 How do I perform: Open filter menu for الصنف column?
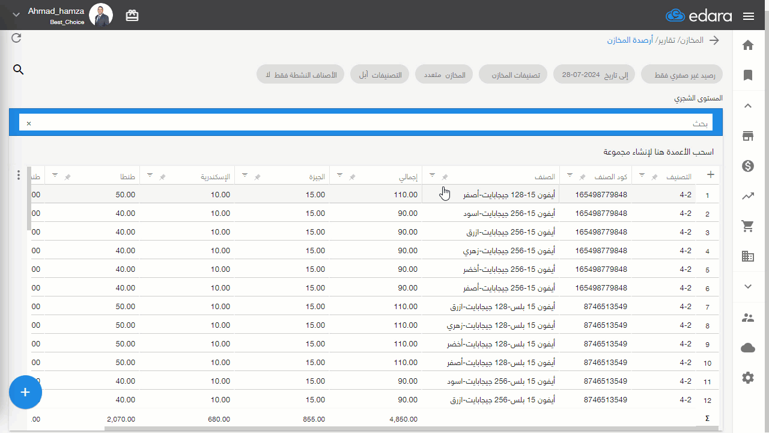(x=432, y=175)
